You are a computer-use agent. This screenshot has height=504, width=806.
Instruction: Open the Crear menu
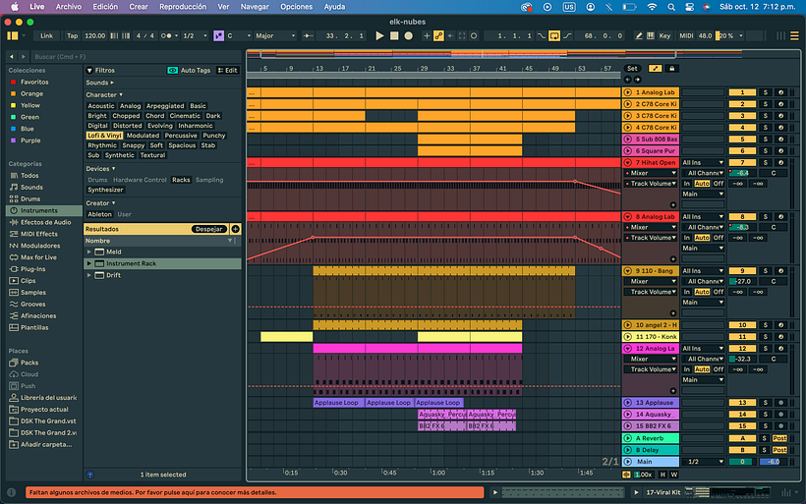[139, 6]
